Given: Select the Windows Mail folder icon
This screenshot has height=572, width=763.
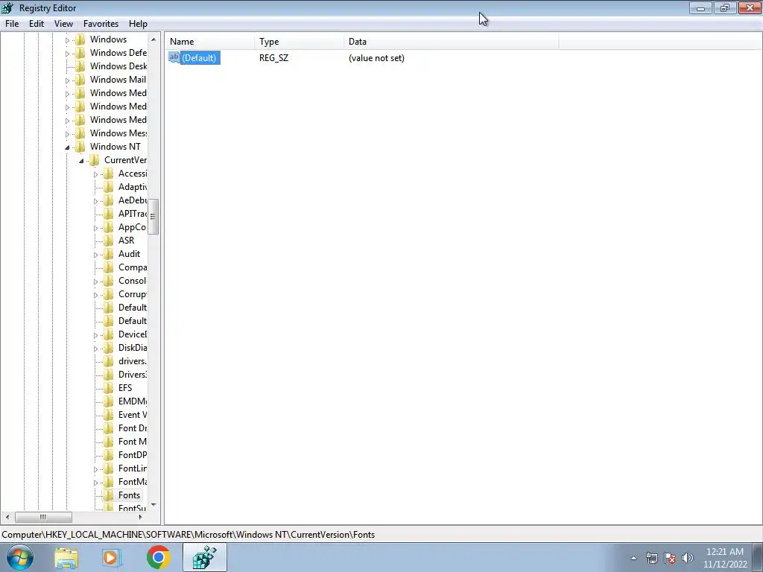Looking at the screenshot, I should 80,79.
